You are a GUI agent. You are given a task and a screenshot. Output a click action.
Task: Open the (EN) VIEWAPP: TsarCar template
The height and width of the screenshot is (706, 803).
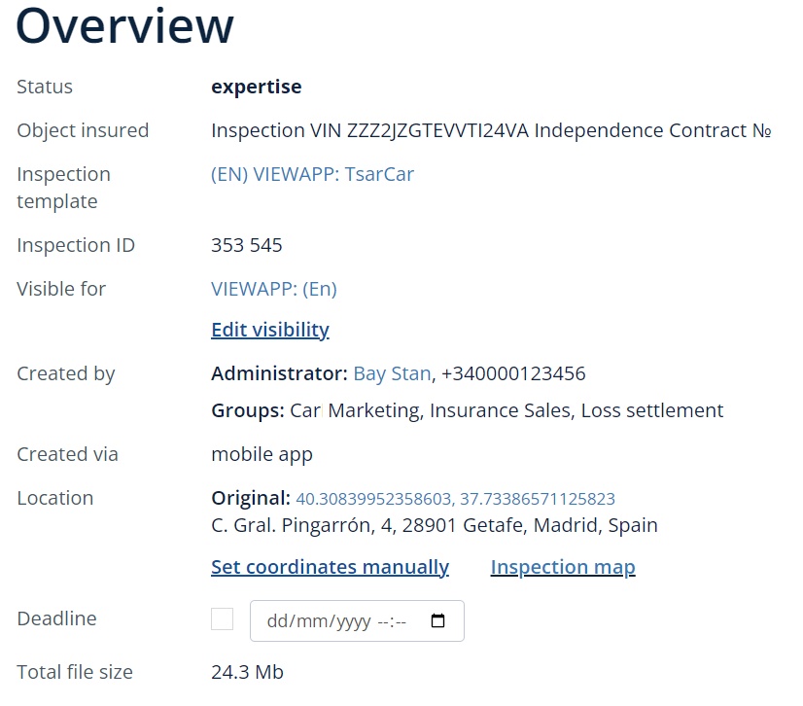click(312, 174)
